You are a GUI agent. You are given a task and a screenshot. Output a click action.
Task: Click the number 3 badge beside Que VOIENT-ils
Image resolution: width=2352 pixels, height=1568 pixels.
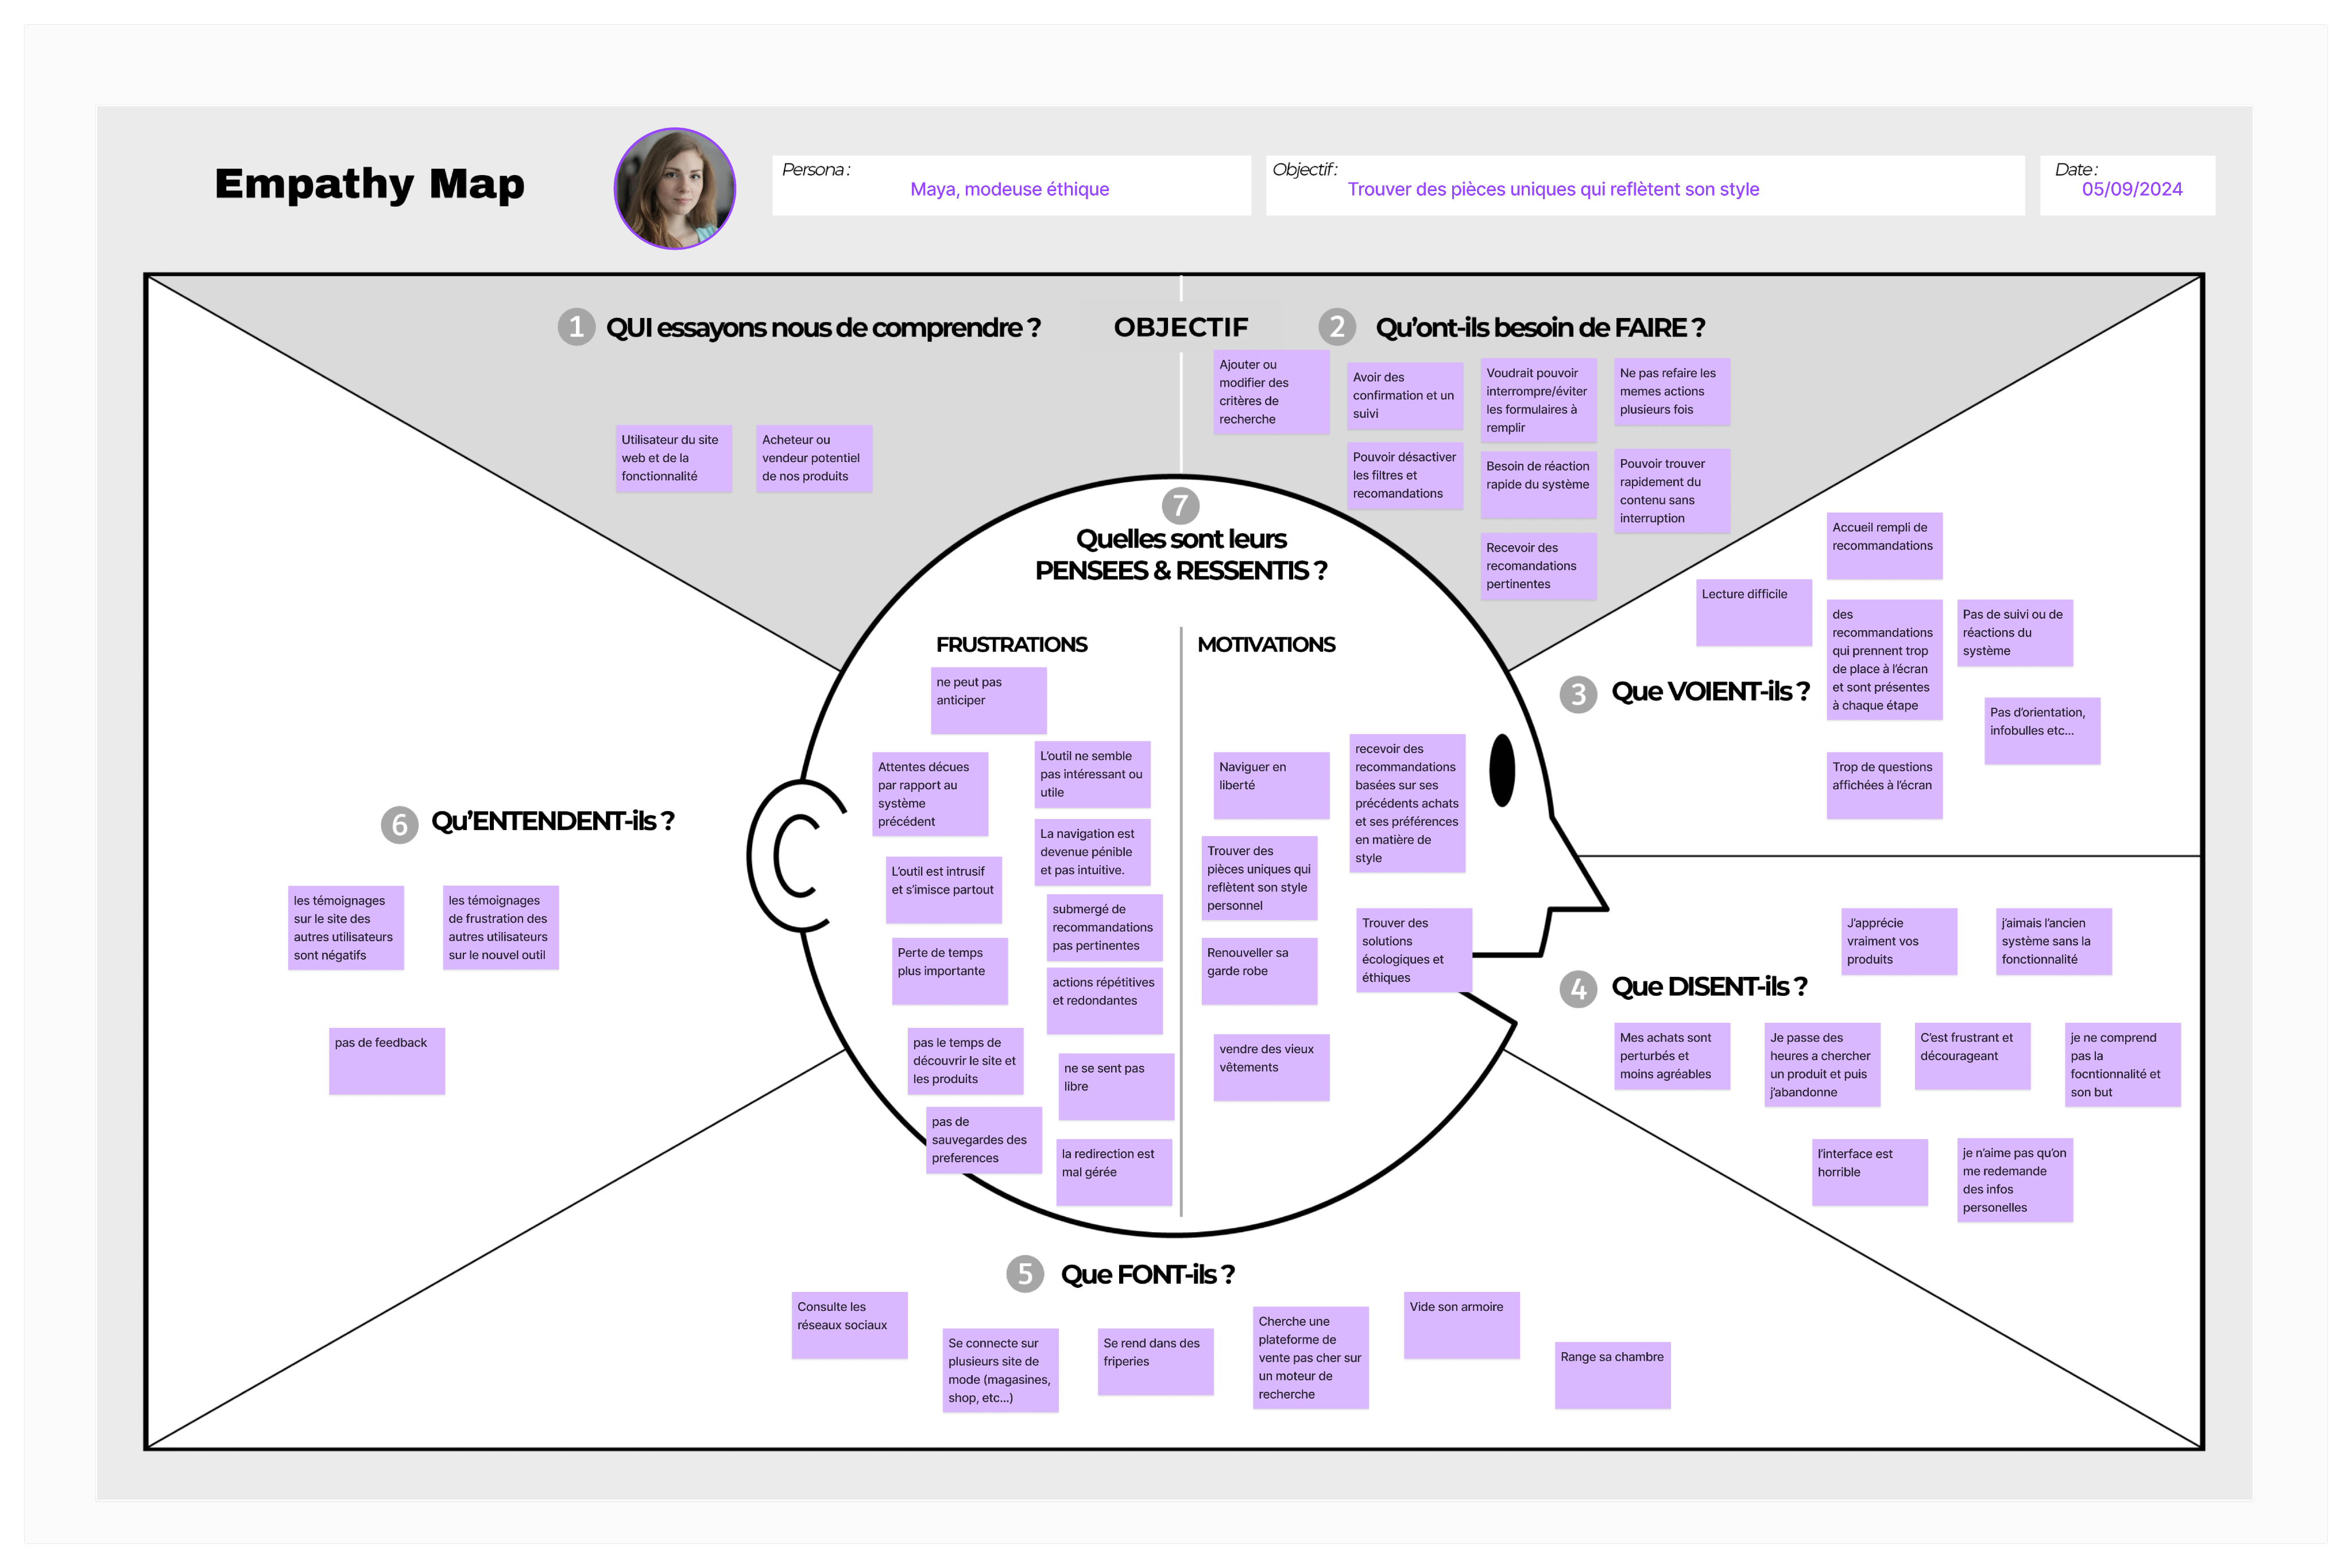pos(1578,694)
